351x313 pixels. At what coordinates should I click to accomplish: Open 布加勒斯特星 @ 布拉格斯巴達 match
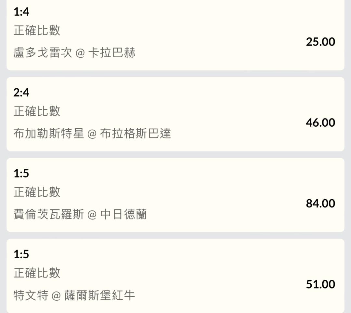(92, 134)
